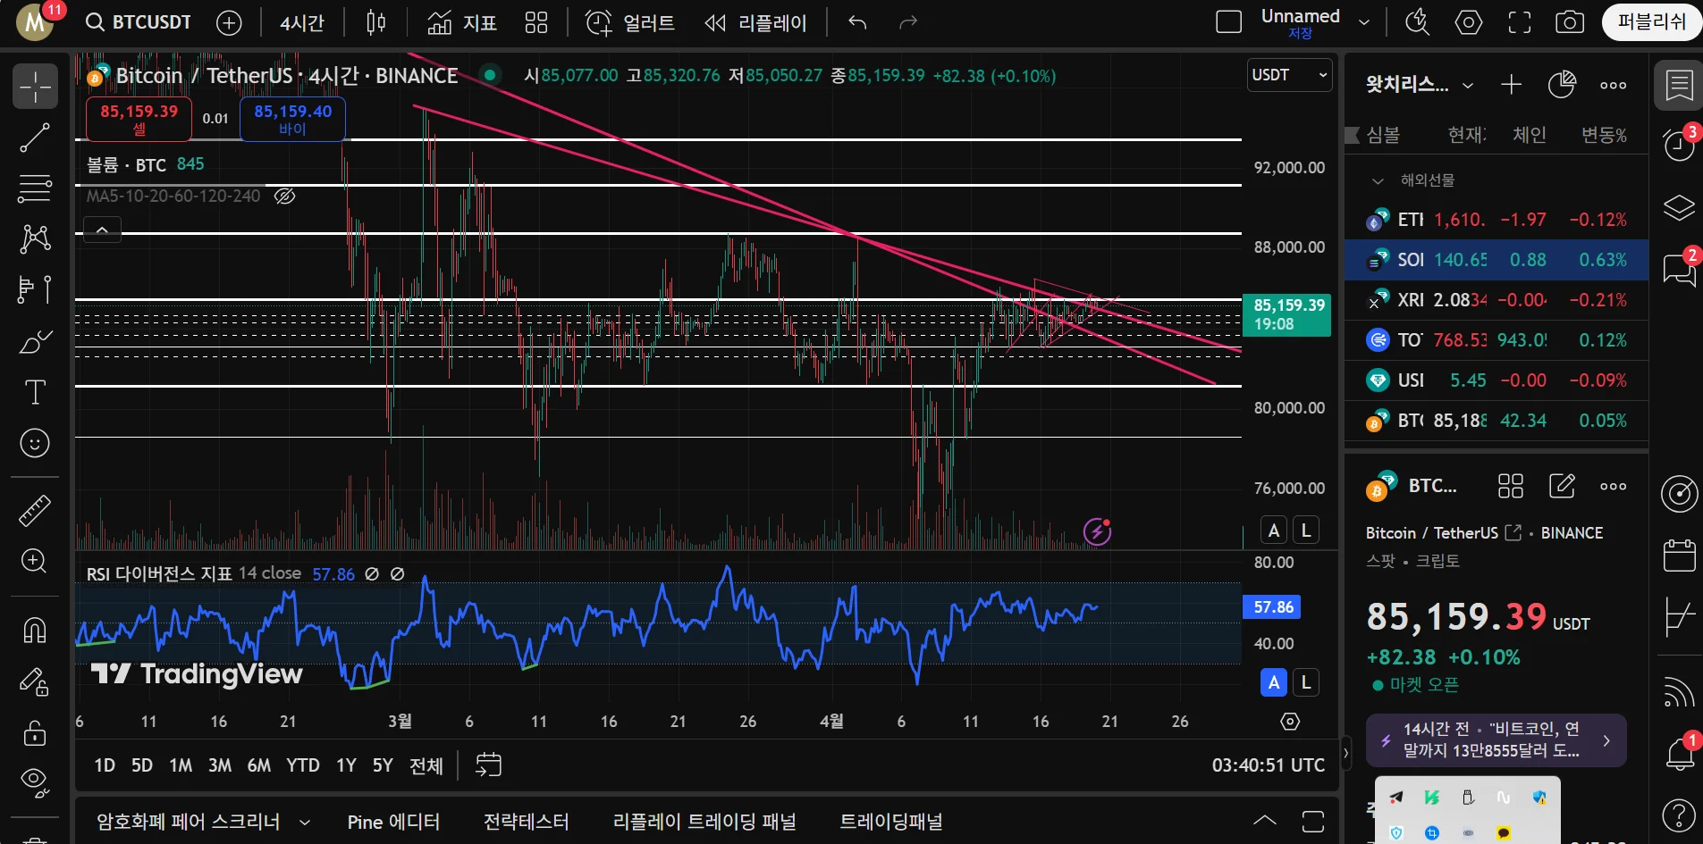1703x844 pixels.
Task: Switch to the 전략테스터 tab
Action: point(526,822)
